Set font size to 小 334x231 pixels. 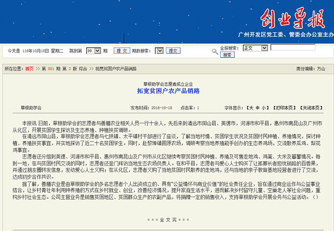(264, 108)
